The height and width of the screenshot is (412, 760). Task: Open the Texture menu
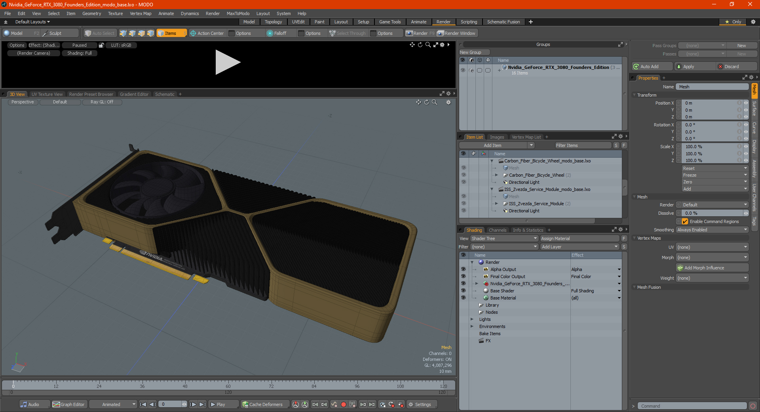pyautogui.click(x=115, y=13)
